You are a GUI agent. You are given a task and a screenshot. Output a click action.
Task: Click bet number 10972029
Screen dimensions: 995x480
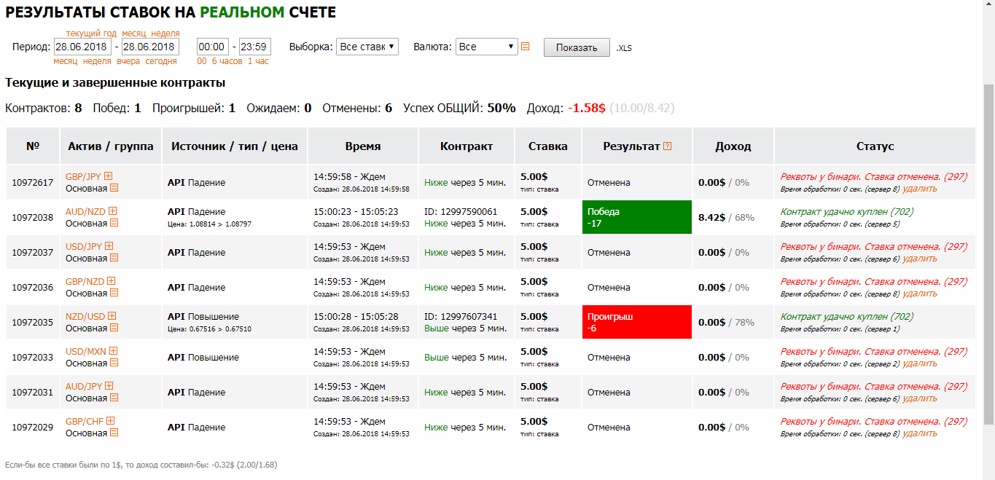pyautogui.click(x=33, y=428)
